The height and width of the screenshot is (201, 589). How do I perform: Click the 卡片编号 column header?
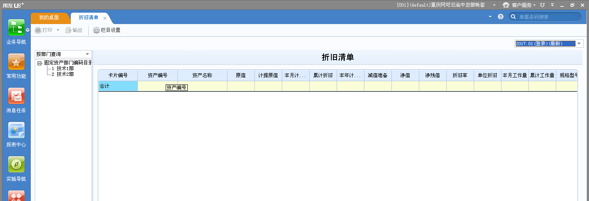(118, 75)
